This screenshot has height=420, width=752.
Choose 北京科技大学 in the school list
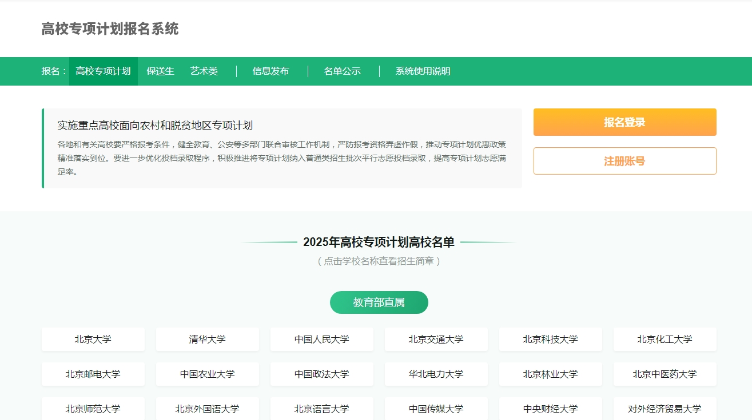[x=551, y=339]
